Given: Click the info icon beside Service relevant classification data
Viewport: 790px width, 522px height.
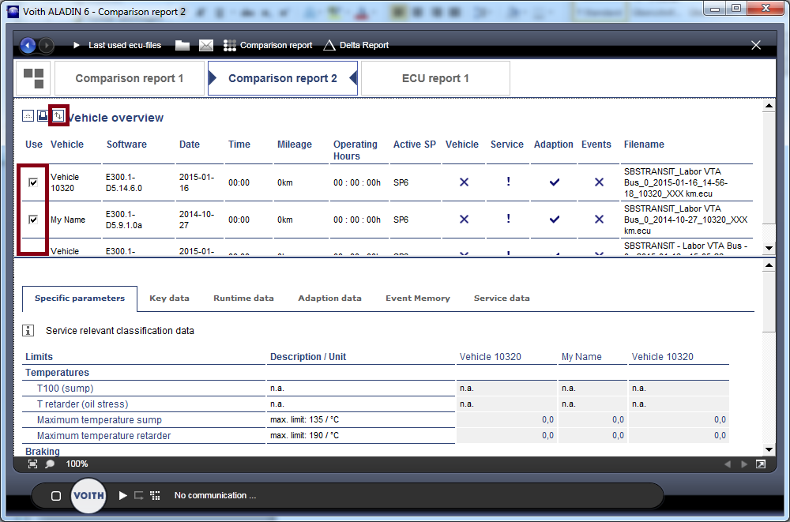Looking at the screenshot, I should 28,331.
